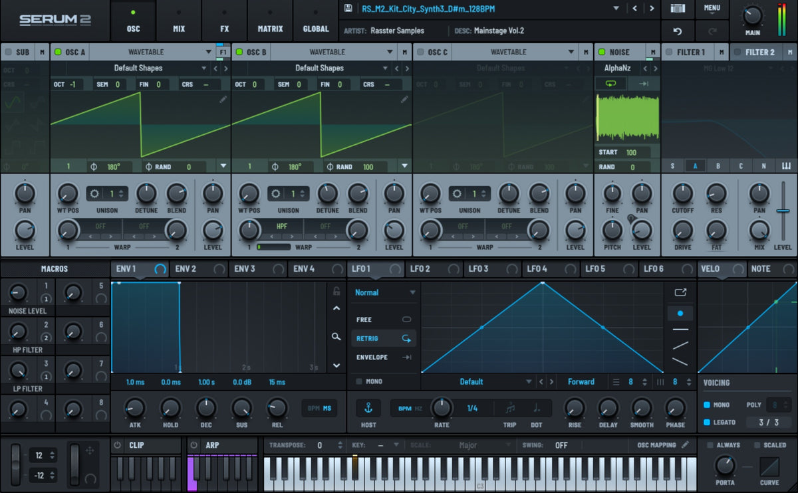This screenshot has height=493, width=798.
Task: Click the portamento curve shape box
Action: [x=769, y=466]
